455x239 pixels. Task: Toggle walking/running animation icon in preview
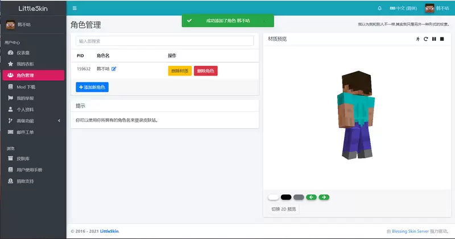tap(418, 39)
